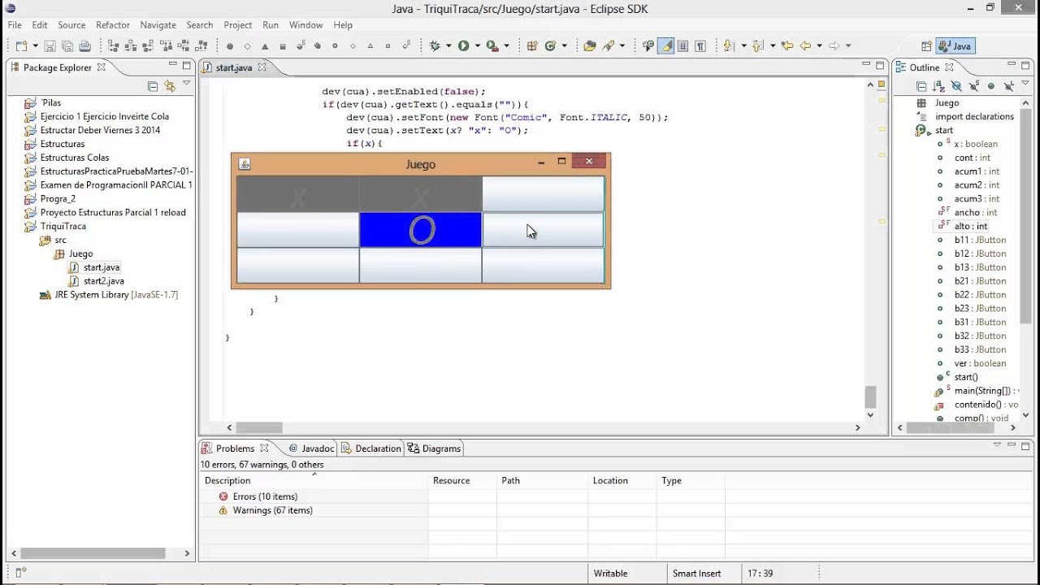Open the Debug launch dropdown arrow
Viewport: 1040px width, 585px height.
point(448,46)
